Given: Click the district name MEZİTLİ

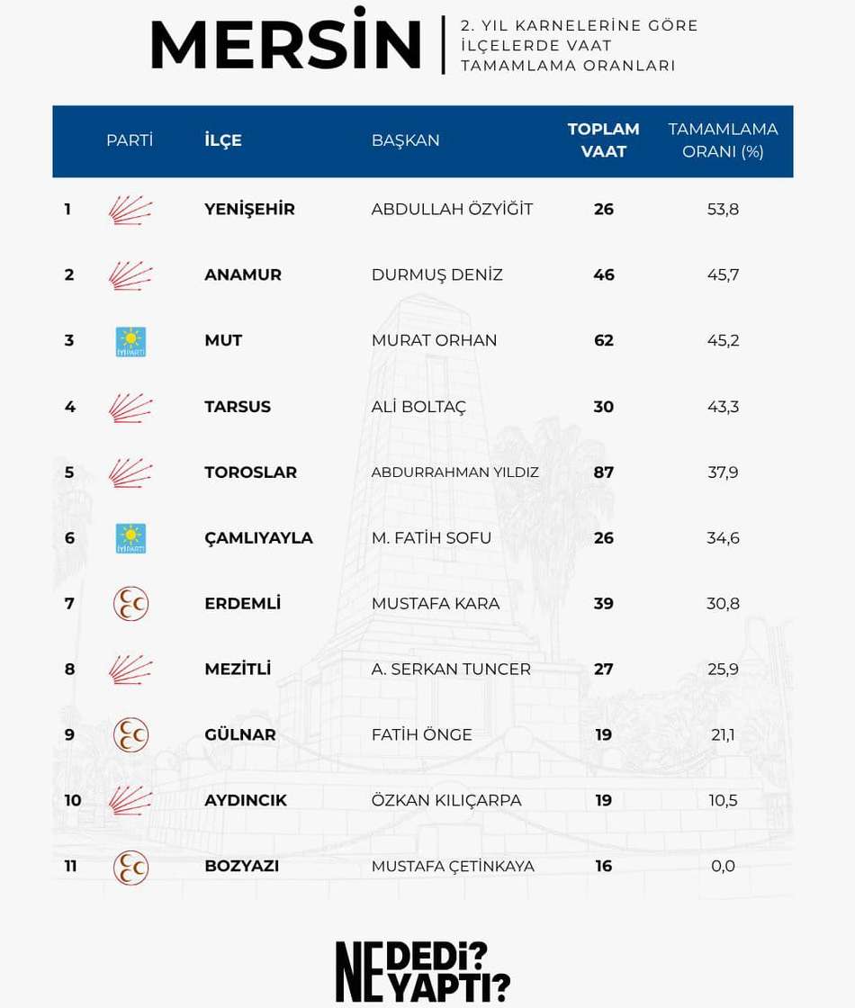Looking at the screenshot, I should point(238,670).
